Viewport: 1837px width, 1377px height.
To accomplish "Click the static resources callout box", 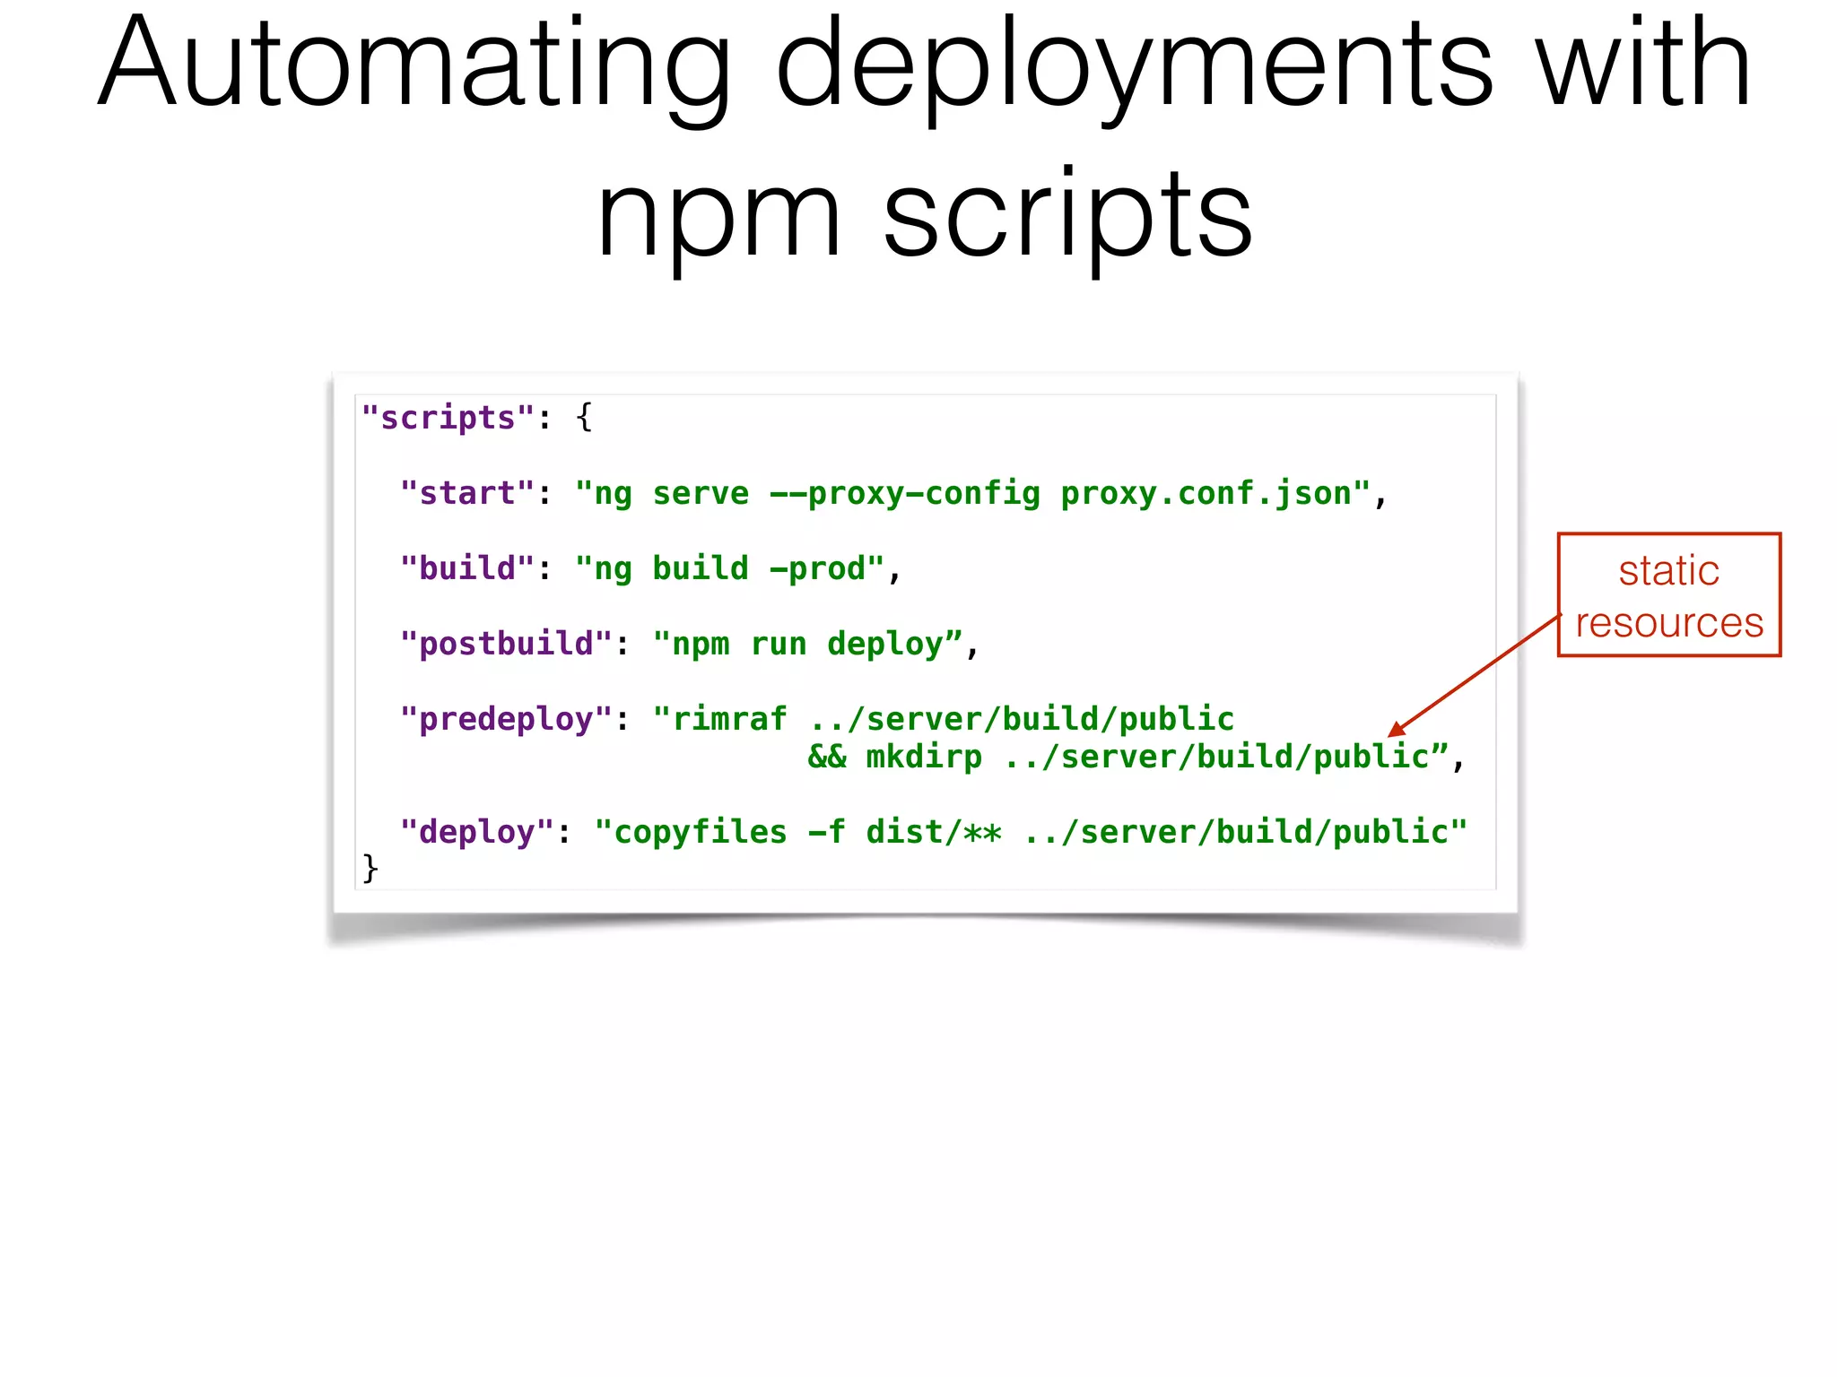I will point(1668,594).
